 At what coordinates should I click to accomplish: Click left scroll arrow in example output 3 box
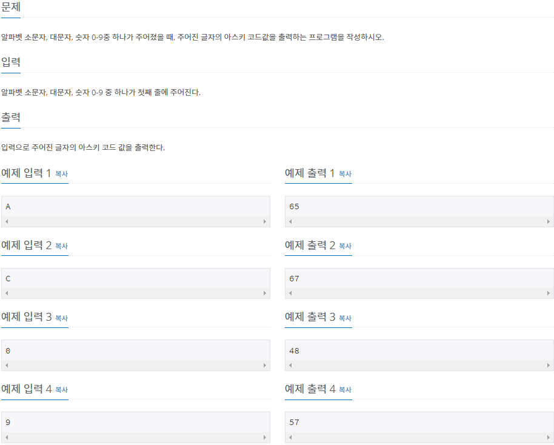(290, 365)
